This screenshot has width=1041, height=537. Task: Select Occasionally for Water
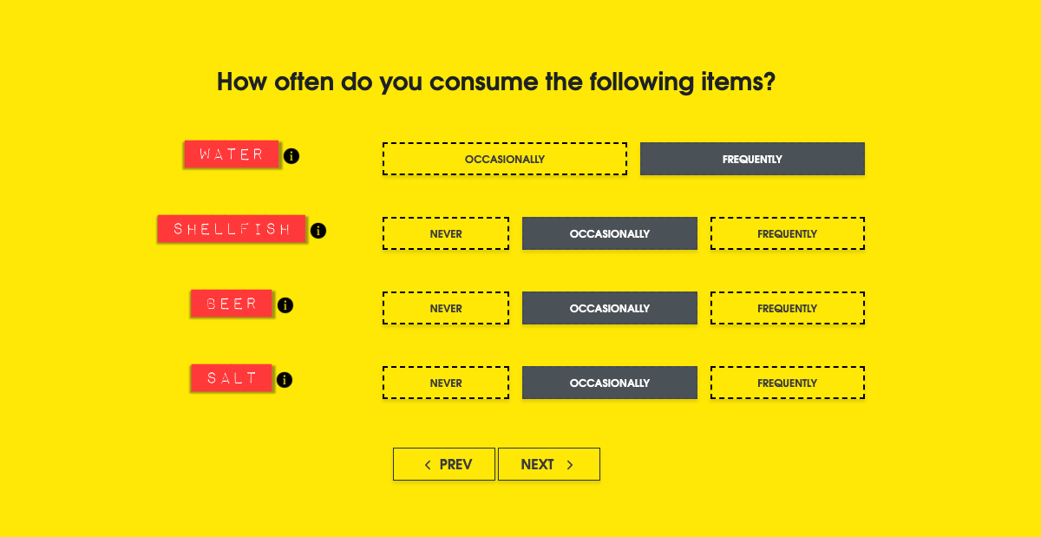[x=504, y=159]
